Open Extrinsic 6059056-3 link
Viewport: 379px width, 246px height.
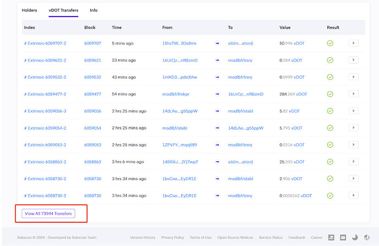pos(45,111)
